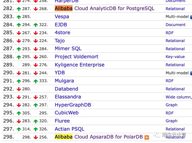192x143 pixels.
Task: Click the red down arrow before 268 in rank 282 row
Action: click(36, 9)
